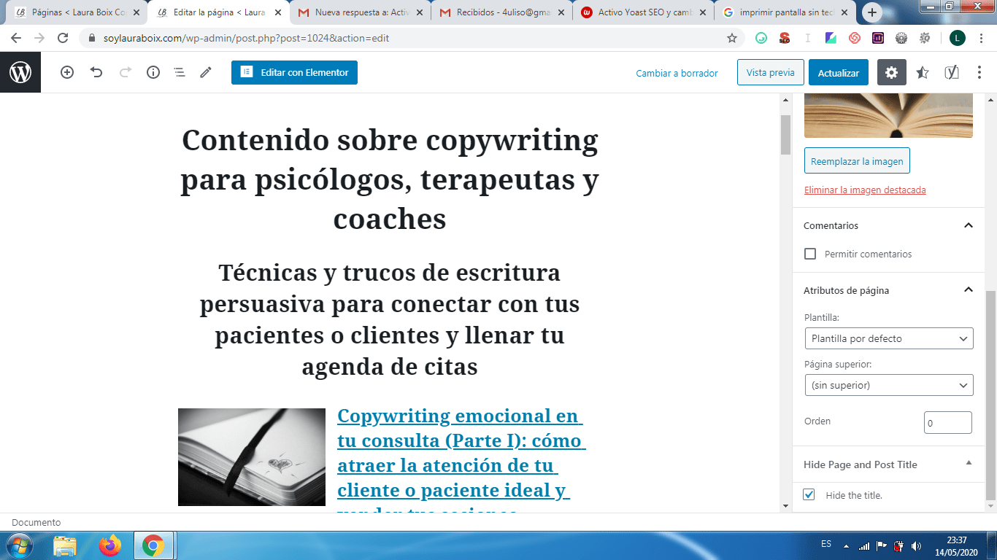This screenshot has height=560, width=997.
Task: Click the Actualizar button
Action: point(839,72)
